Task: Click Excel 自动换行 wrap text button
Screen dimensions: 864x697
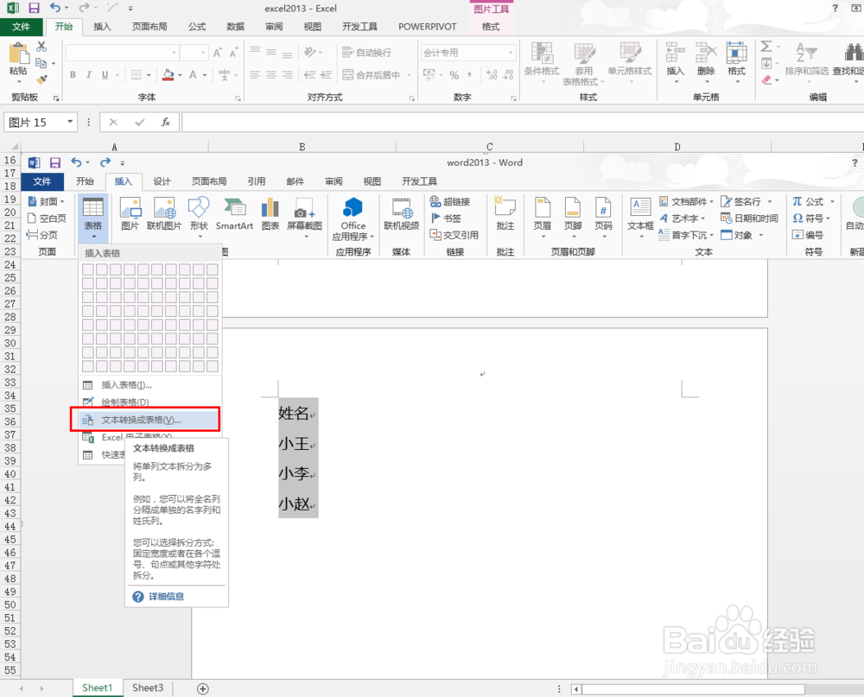Action: (367, 53)
